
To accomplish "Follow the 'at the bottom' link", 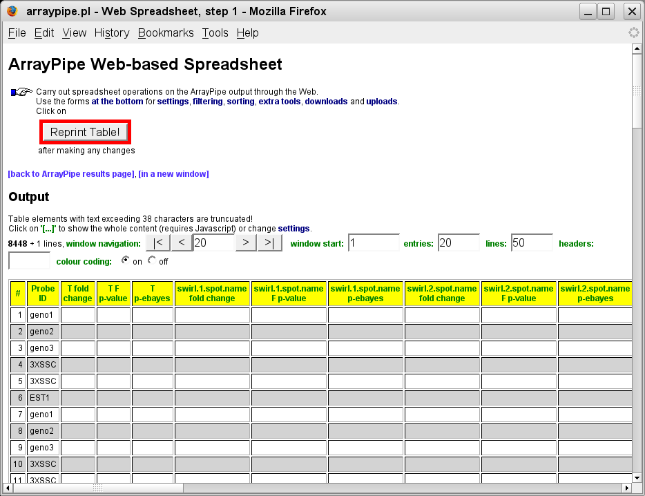I will pos(117,102).
